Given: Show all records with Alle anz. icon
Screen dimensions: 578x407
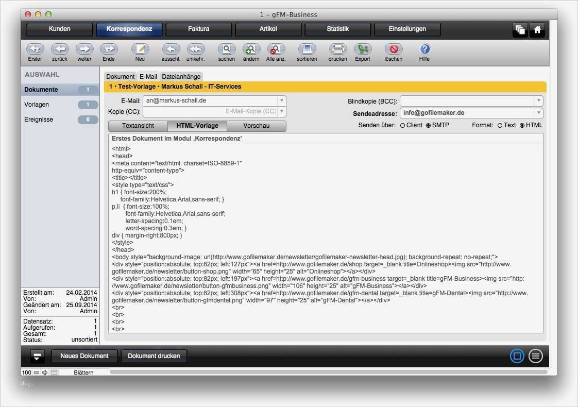Looking at the screenshot, I should tap(276, 49).
